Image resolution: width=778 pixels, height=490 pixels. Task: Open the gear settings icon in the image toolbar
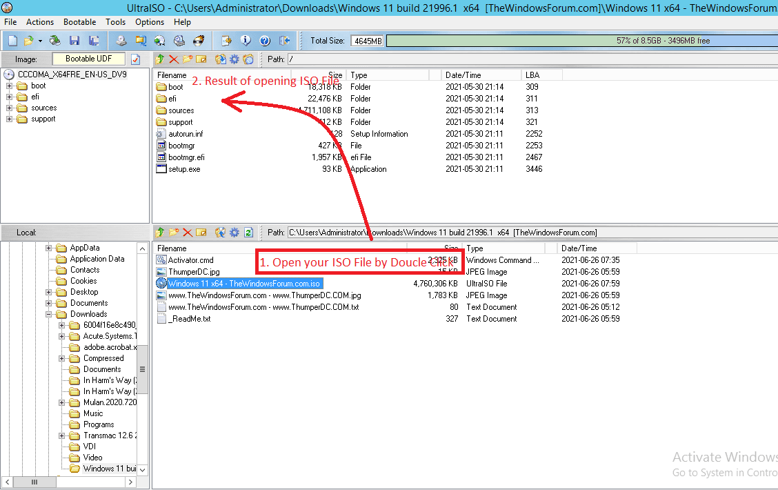(234, 59)
